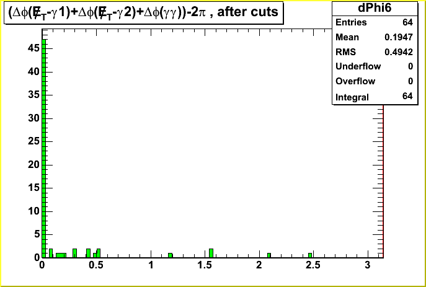The height and width of the screenshot is (287, 426).
Task: Click x-axis label 1.5
Action: click(x=205, y=265)
